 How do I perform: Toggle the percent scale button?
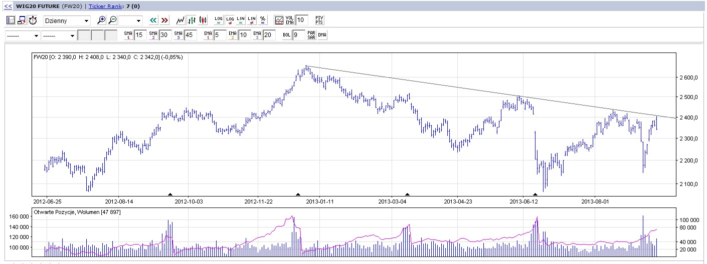point(263,20)
